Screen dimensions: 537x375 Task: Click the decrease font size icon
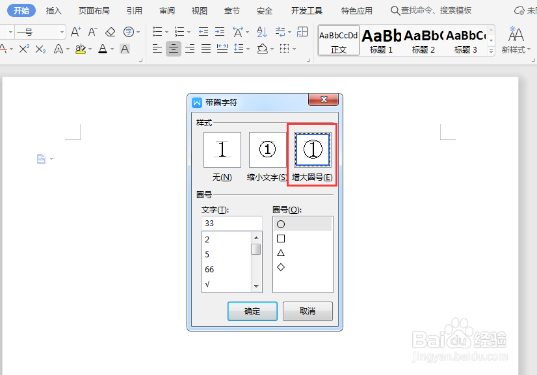[92, 32]
